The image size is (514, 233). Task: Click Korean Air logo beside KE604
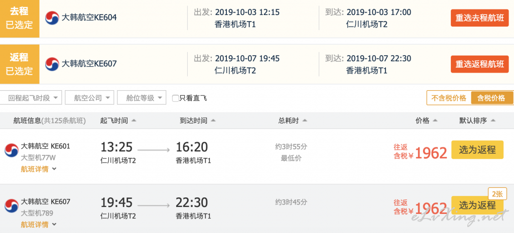tap(52, 18)
